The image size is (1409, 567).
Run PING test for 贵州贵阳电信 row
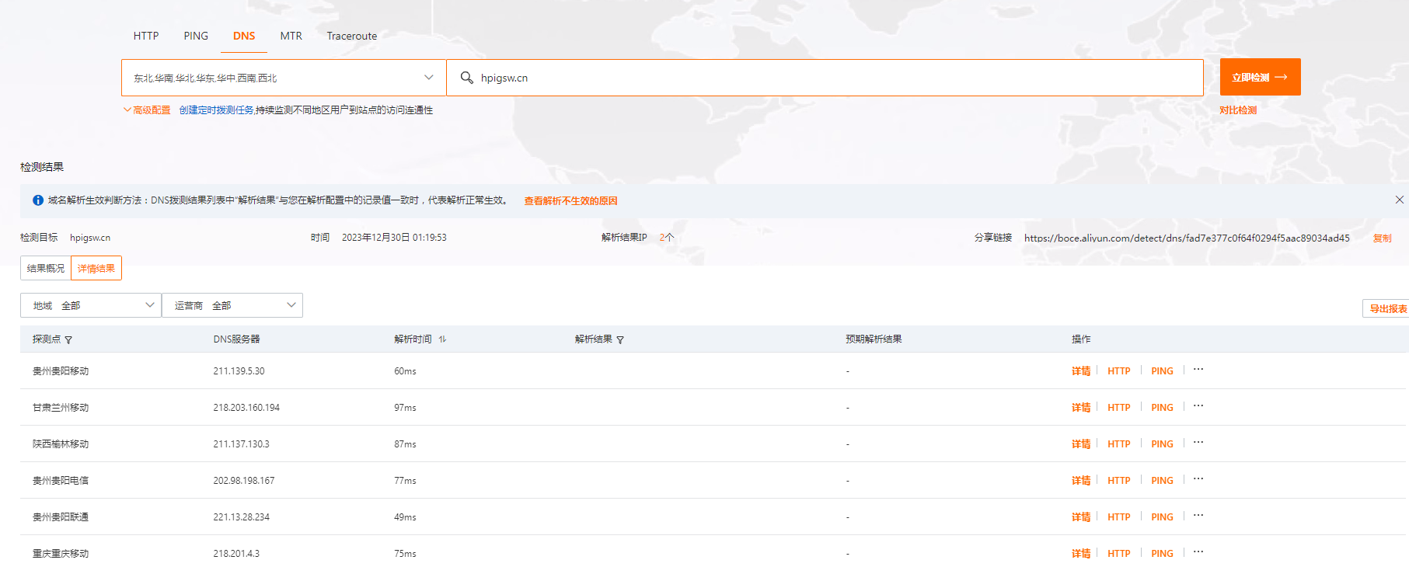click(1163, 481)
